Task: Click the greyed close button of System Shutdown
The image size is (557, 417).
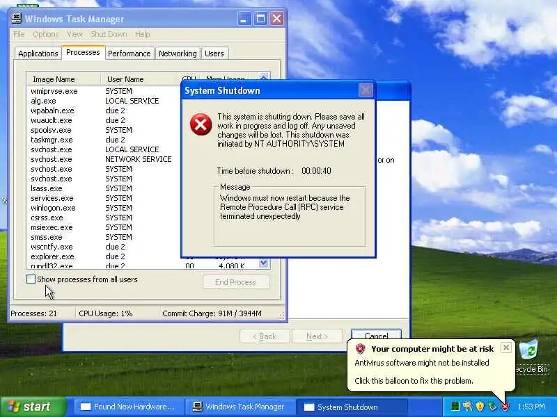Action: [366, 90]
